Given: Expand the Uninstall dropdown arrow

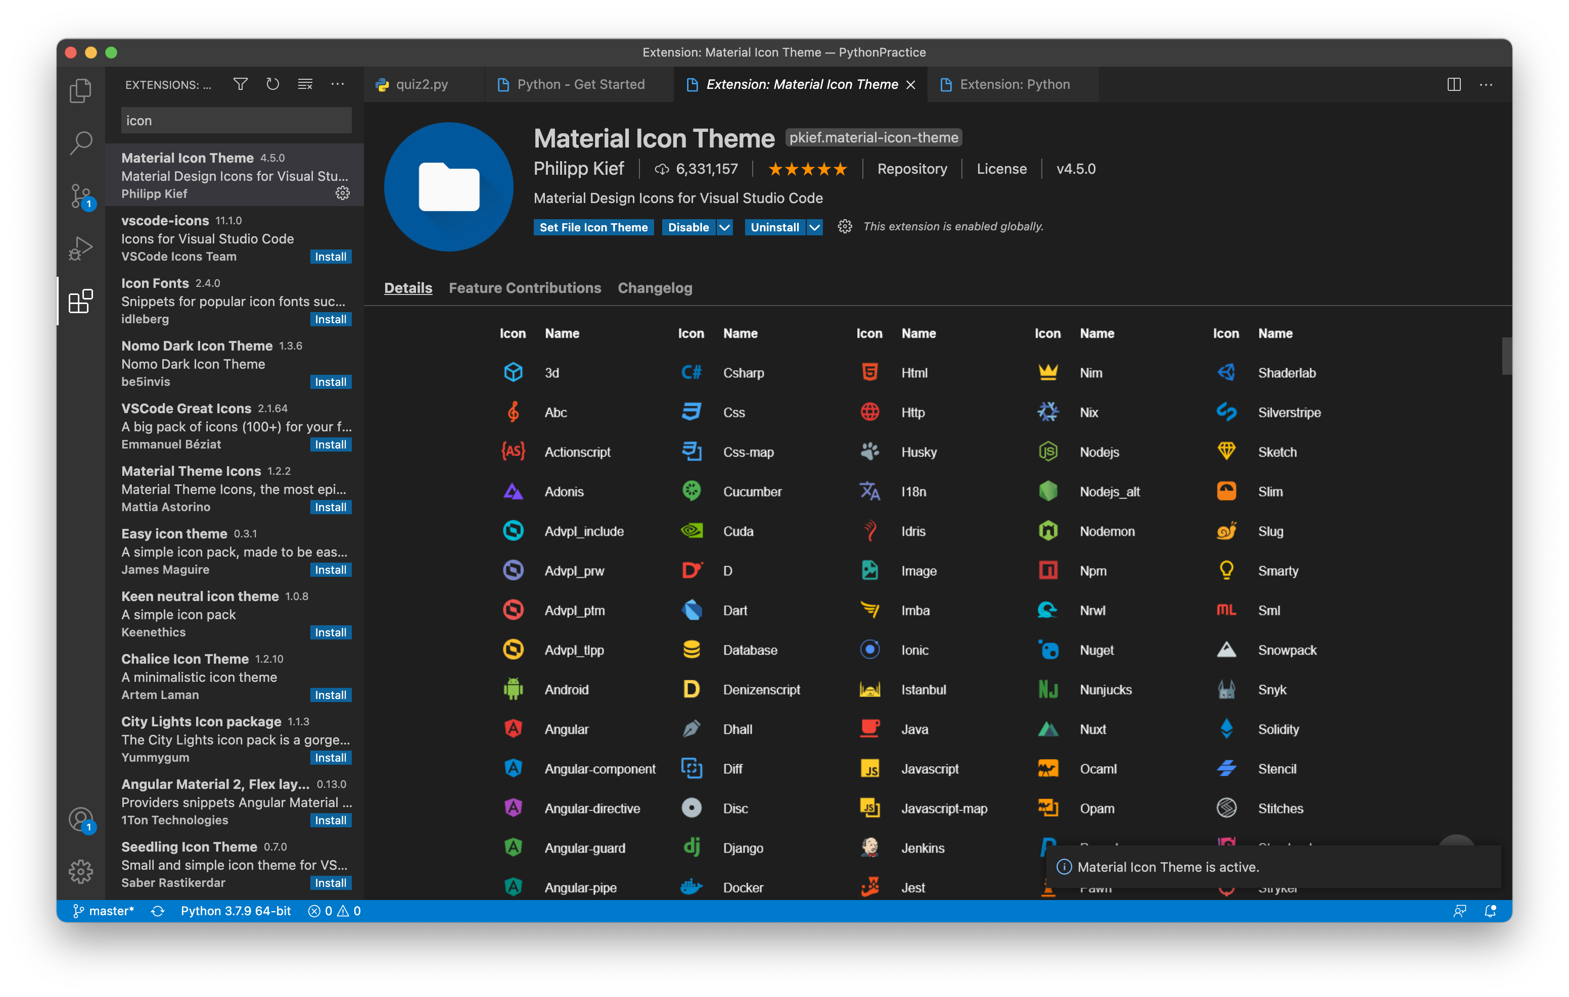Looking at the screenshot, I should click(x=814, y=227).
